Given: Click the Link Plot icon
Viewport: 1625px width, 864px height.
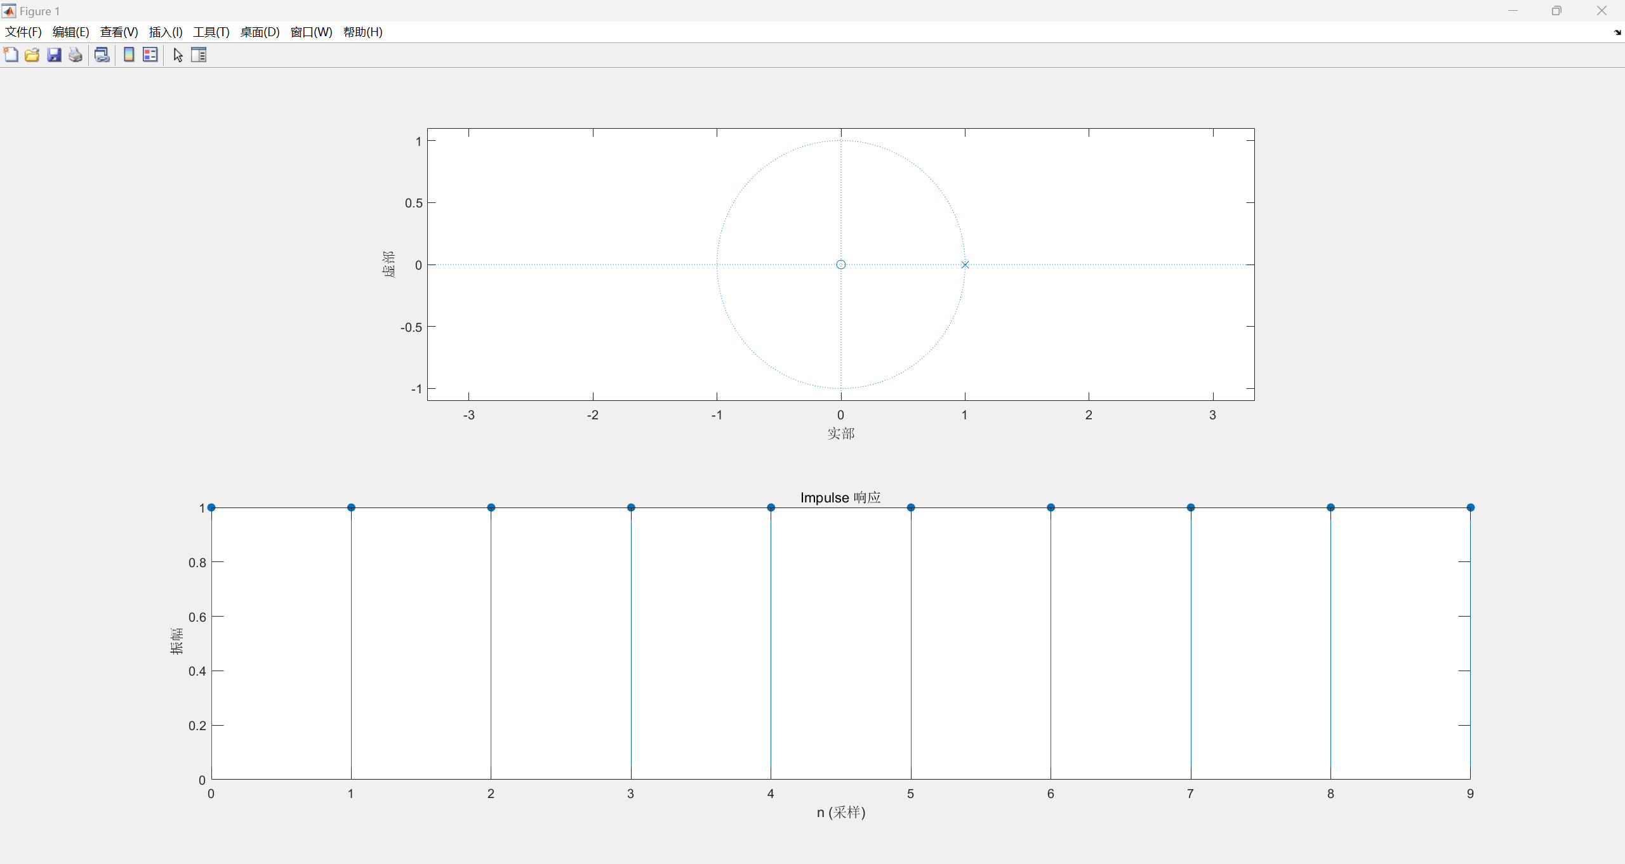Looking at the screenshot, I should point(102,55).
